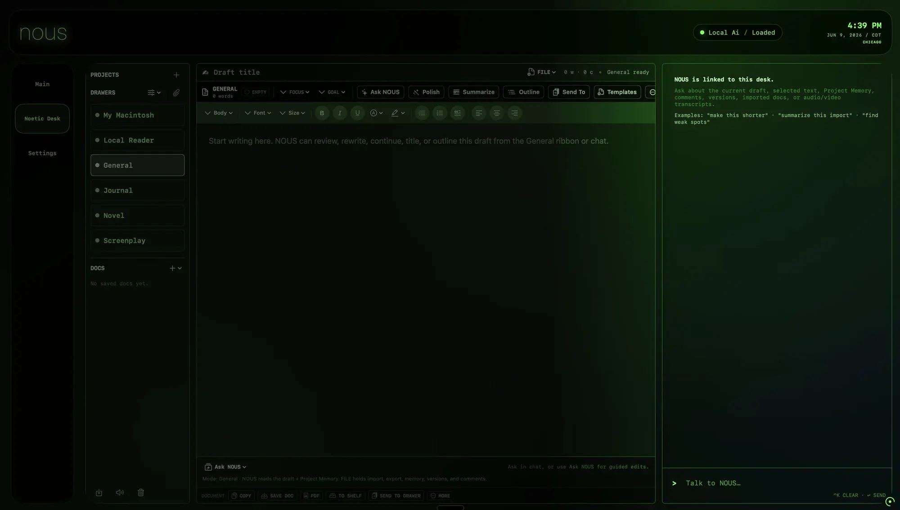Click the speaker read-aloud icon

pos(120,492)
